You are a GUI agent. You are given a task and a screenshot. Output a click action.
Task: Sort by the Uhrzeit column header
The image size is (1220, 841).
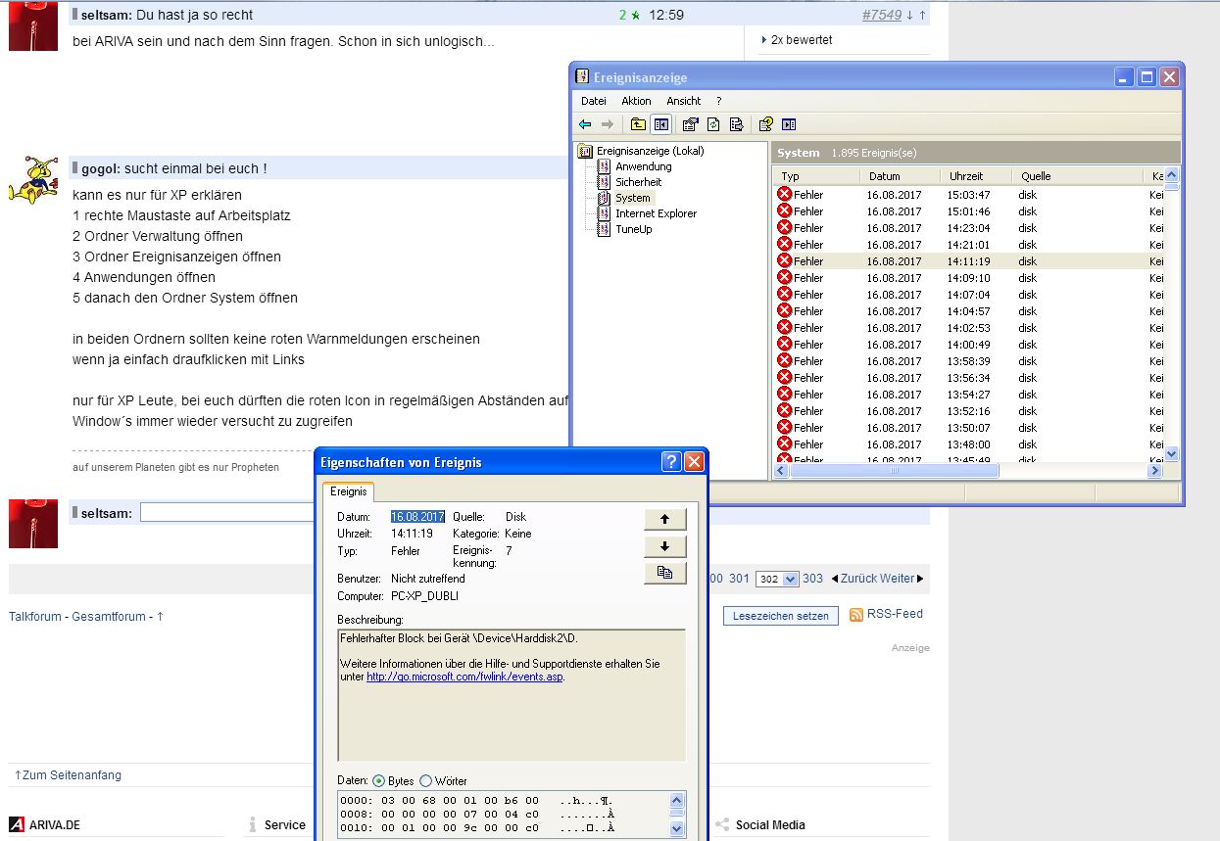(x=976, y=176)
